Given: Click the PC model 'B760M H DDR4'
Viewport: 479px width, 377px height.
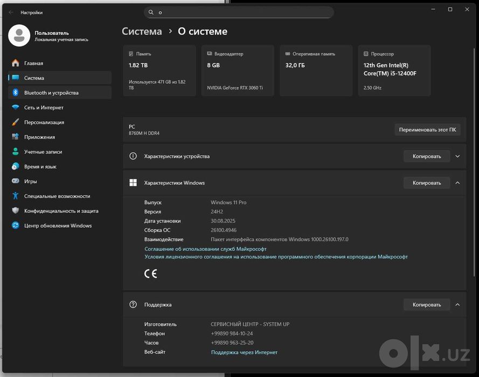Looking at the screenshot, I should [x=144, y=133].
